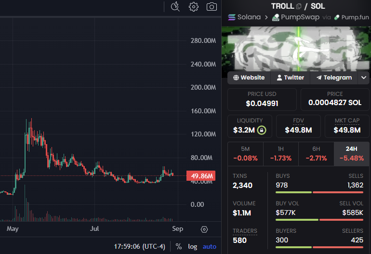The image size is (371, 254).
Task: Click the VOLUME $1.1M value
Action: pyautogui.click(x=242, y=213)
